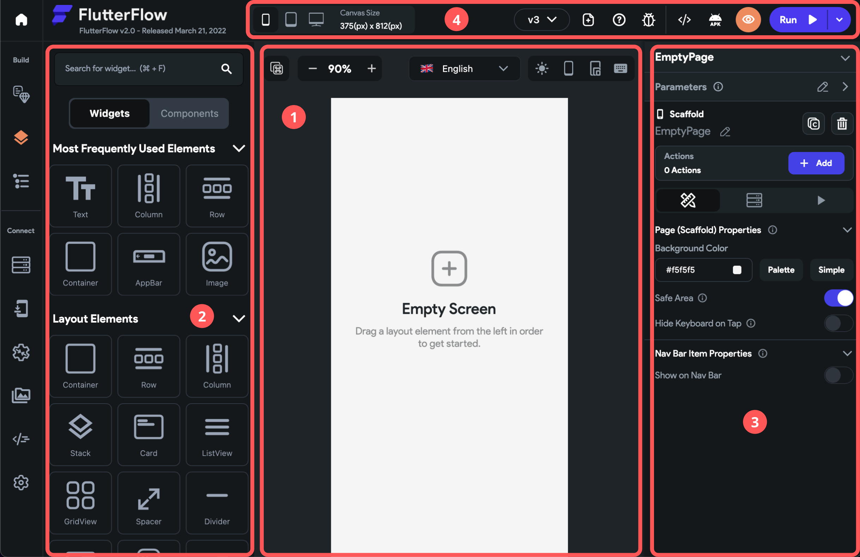Select the AppBar widget tile
Screen dimensions: 860x557
[x=149, y=264]
